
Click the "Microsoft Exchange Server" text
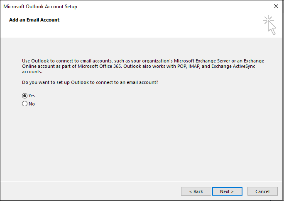click(x=207, y=61)
